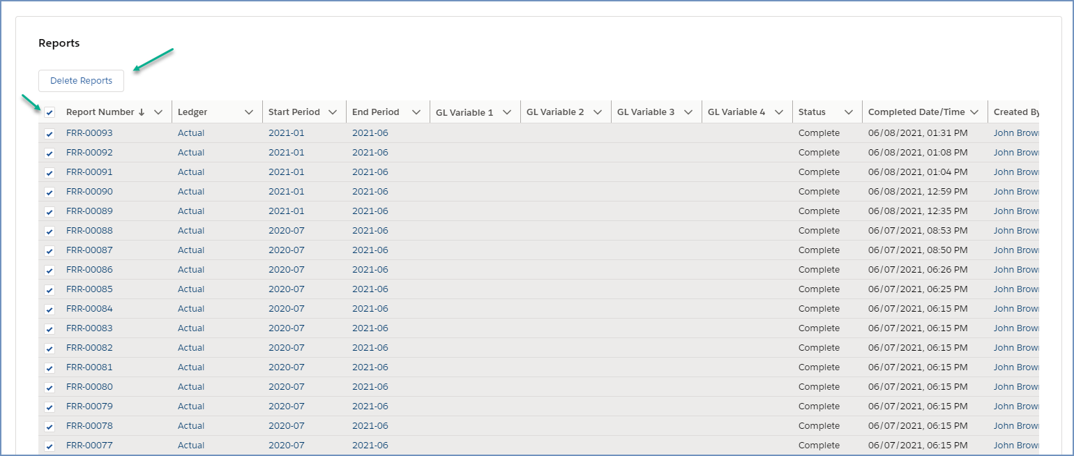
Task: Toggle the select-all checkbox in header
Action: [x=50, y=112]
